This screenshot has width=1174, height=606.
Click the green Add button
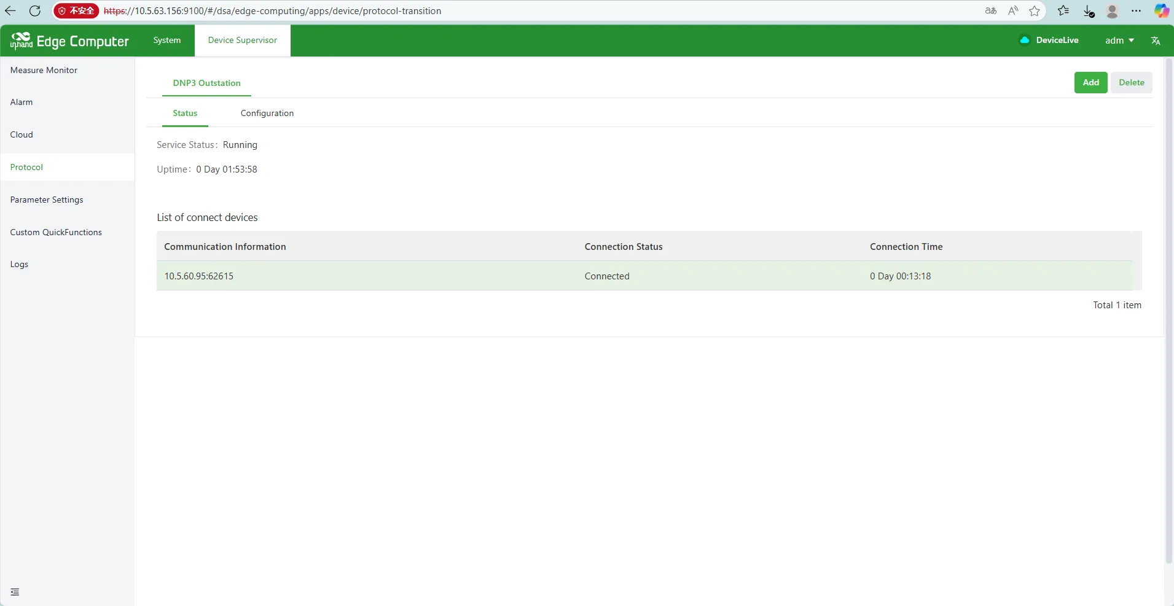point(1090,83)
